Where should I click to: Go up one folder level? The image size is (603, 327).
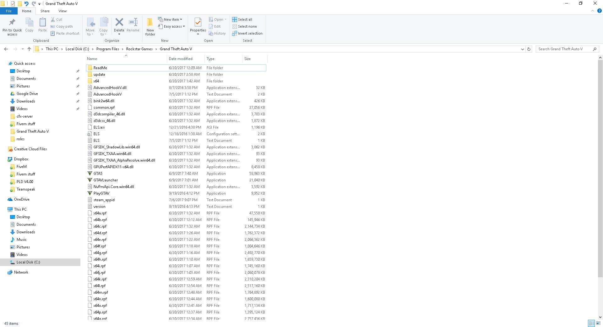(x=29, y=49)
